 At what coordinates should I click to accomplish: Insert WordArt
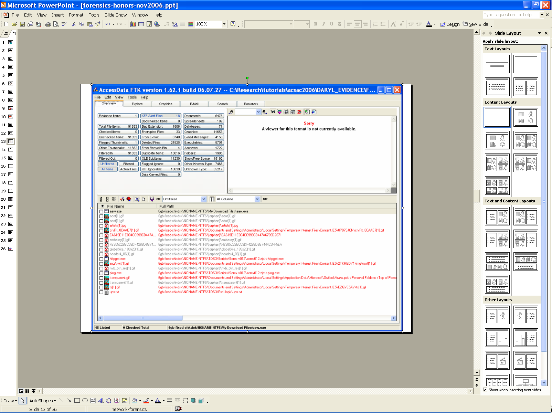[x=101, y=401]
